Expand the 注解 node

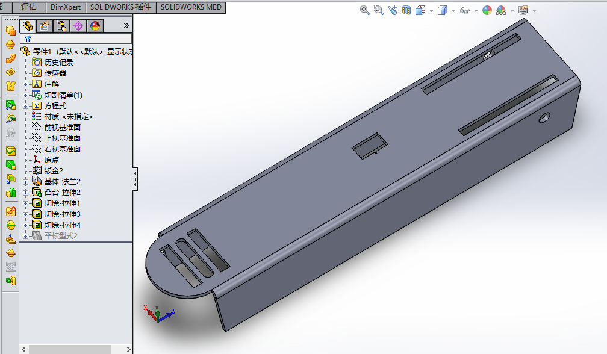(25, 84)
